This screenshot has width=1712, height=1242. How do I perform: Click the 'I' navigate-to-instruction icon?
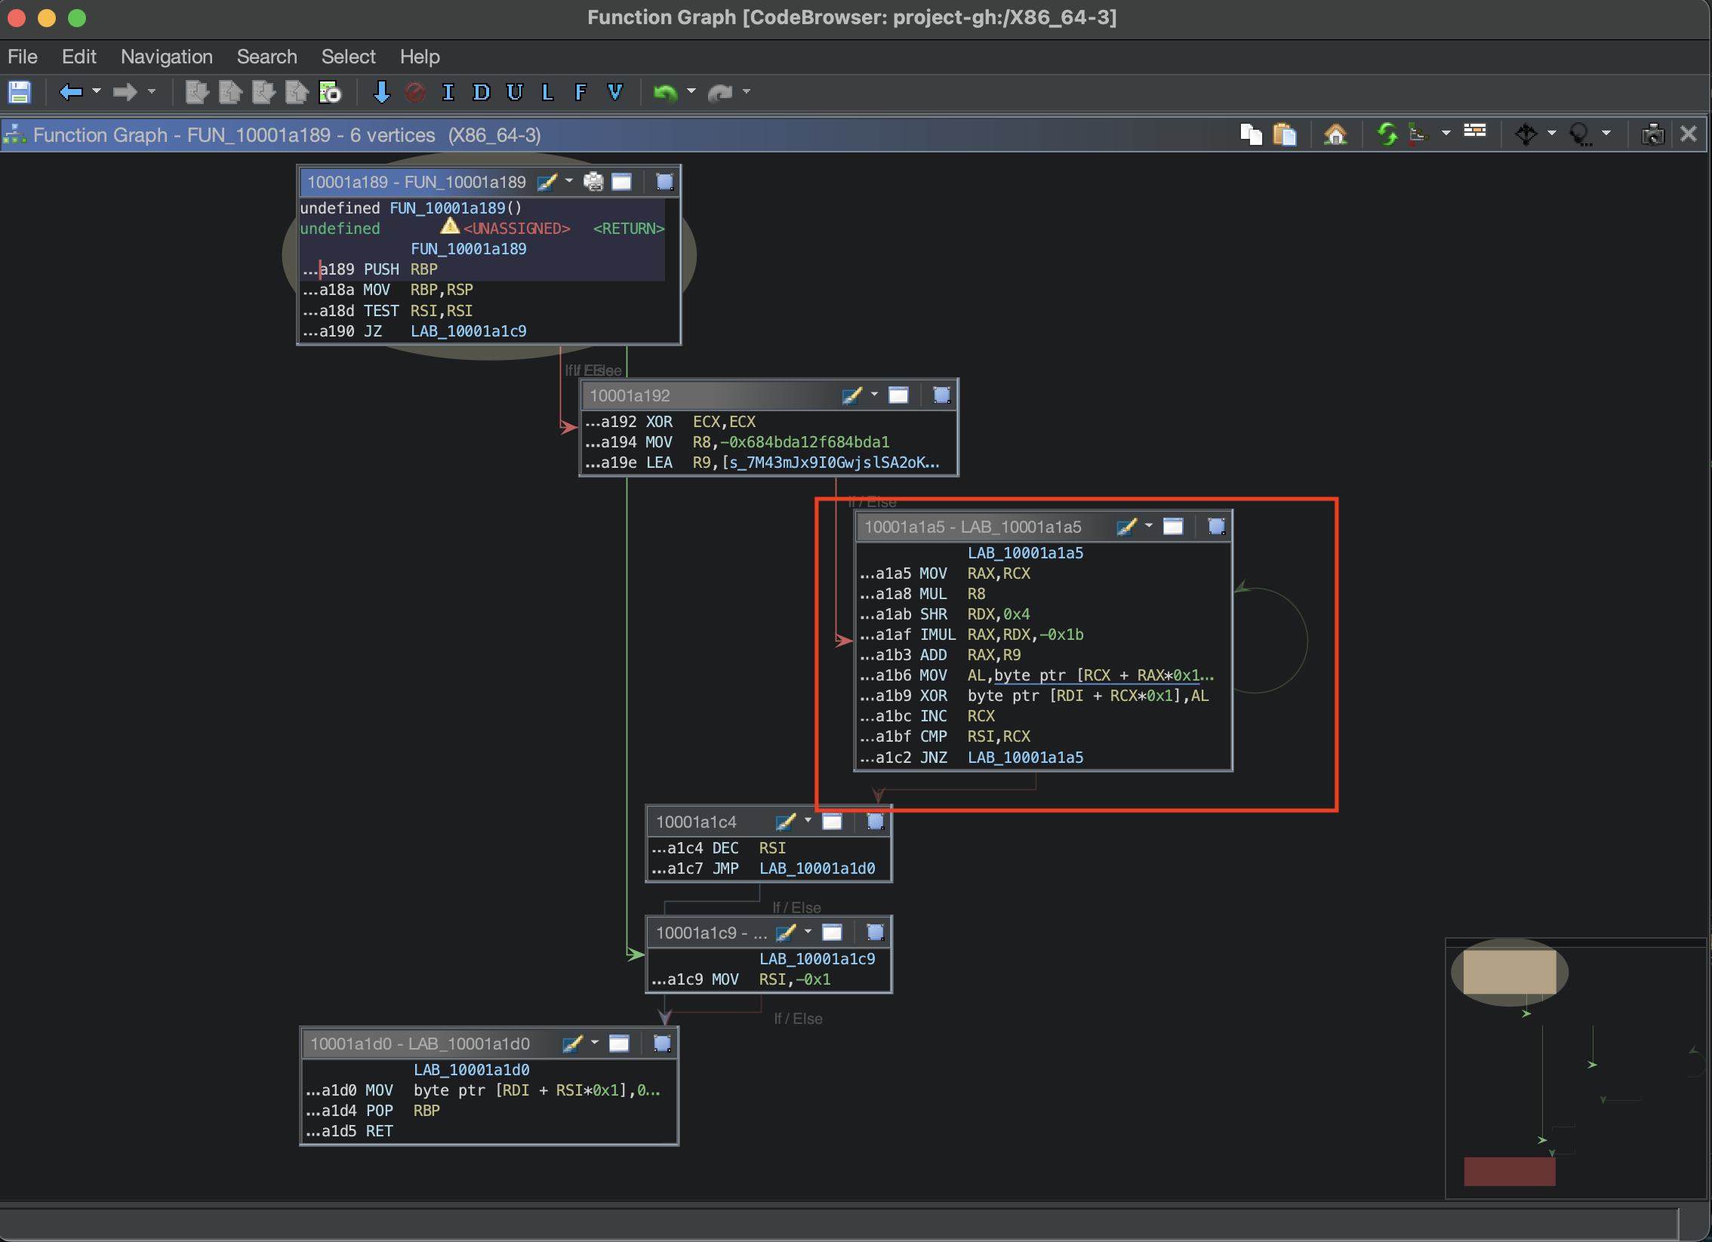click(448, 92)
